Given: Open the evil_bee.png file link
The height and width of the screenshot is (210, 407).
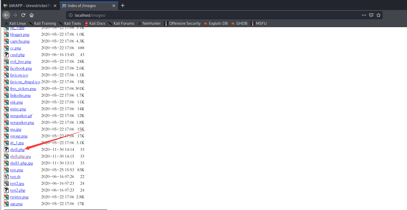Looking at the screenshot, I should pos(21,61).
